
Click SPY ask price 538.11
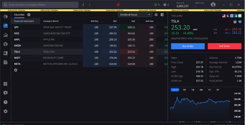tap(129, 27)
